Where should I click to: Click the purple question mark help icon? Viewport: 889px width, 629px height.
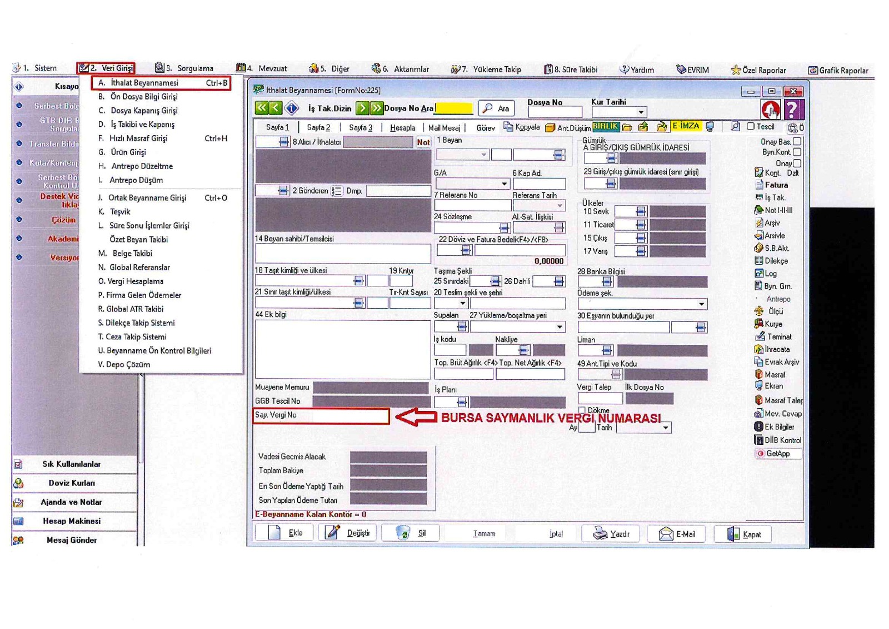click(x=792, y=110)
